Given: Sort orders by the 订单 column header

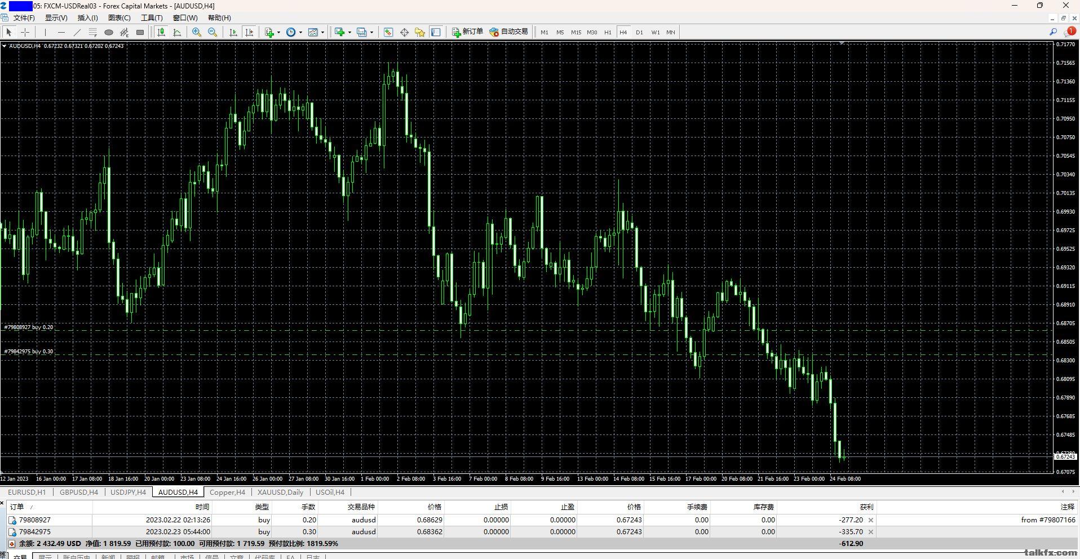Looking at the screenshot, I should pos(49,507).
